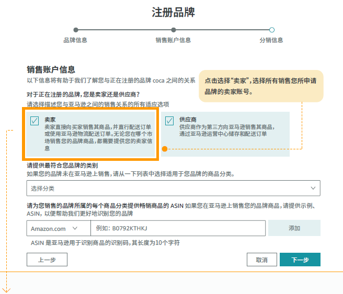Click the hint ASIN 是亚马逊用于识别商品的识别码
This screenshot has width=343, height=294.
pyautogui.click(x=79, y=243)
